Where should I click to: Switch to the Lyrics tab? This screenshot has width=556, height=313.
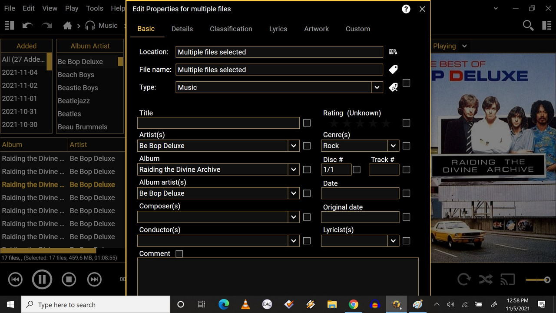click(x=278, y=29)
